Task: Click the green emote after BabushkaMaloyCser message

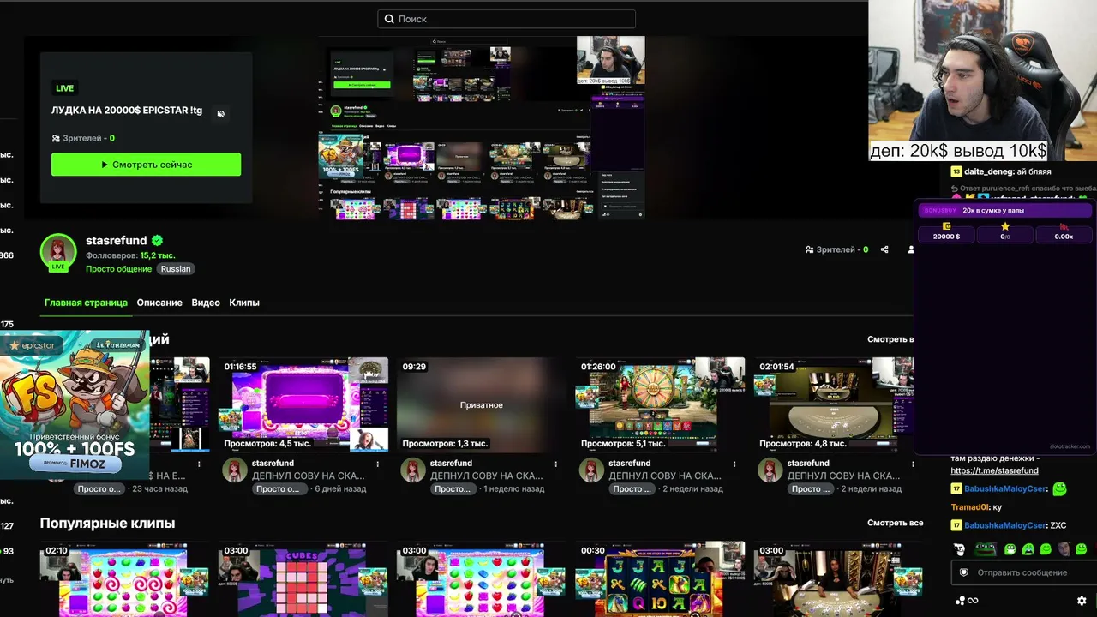Action: pyautogui.click(x=1060, y=489)
